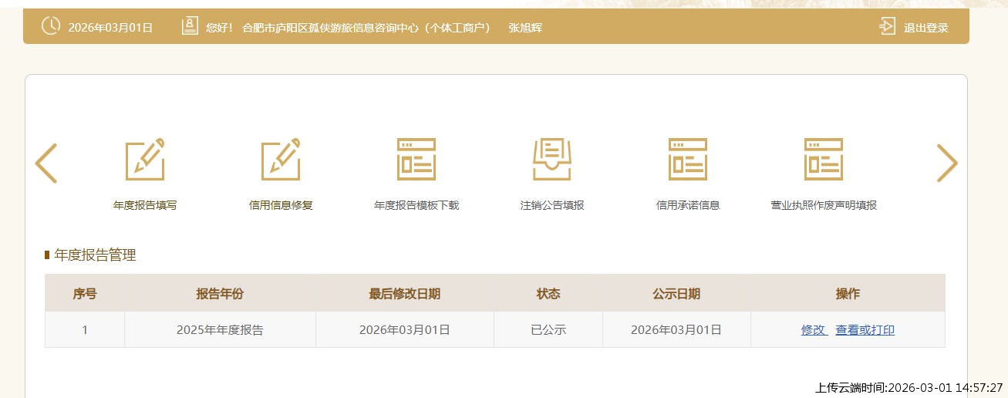Open the 营业执照作废声明填报 icon
1008x398 pixels.
pyautogui.click(x=824, y=160)
